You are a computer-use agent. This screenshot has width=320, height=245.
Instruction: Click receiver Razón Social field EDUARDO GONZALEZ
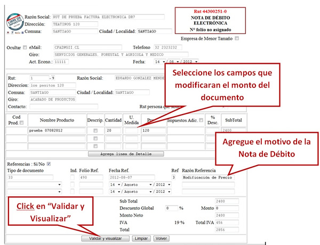(x=140, y=78)
